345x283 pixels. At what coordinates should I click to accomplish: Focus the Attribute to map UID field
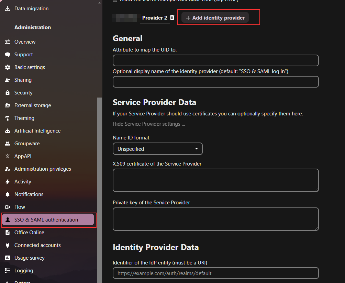216,60
